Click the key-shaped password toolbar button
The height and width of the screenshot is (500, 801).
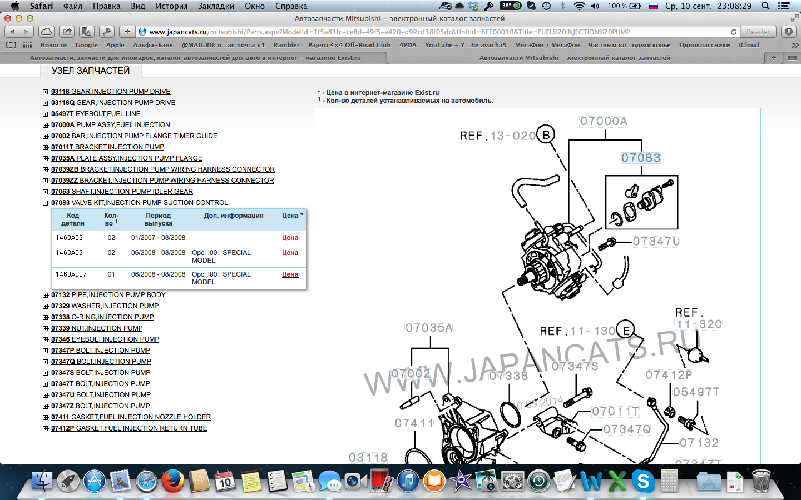[107, 32]
